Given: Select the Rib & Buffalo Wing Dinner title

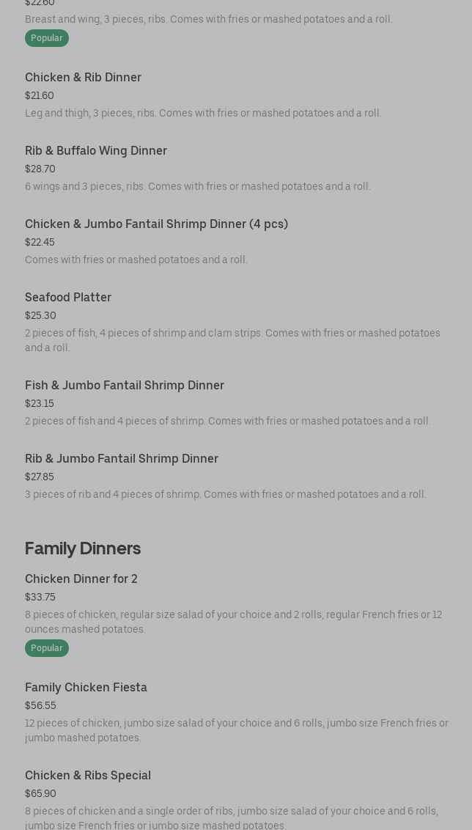Looking at the screenshot, I should coord(96,151).
